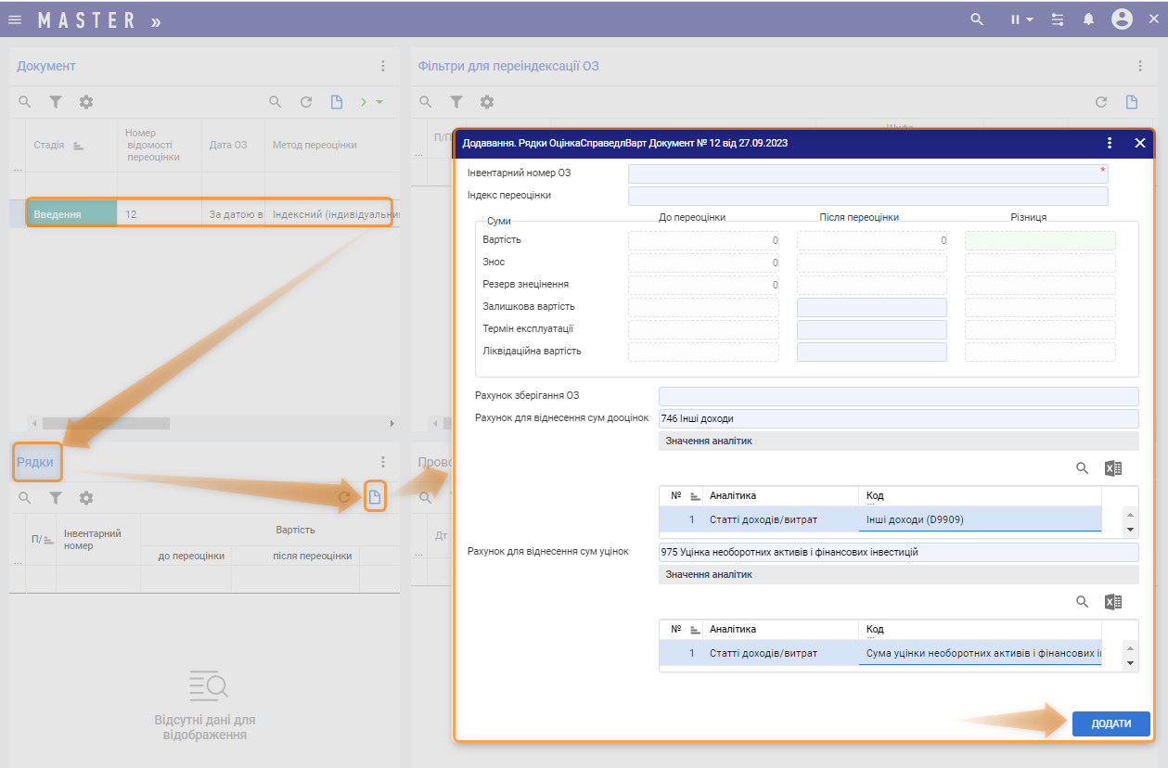
Task: Open the hamburger main menu
Action: (x=15, y=19)
